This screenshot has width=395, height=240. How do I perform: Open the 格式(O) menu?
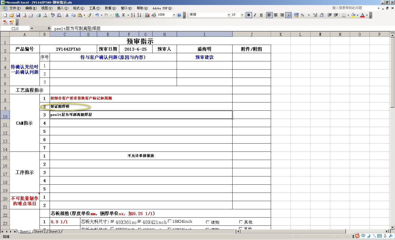[79, 8]
